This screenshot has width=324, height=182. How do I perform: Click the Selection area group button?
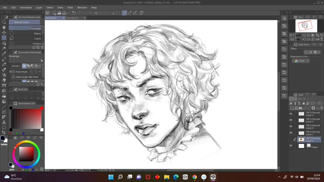pos(25,22)
